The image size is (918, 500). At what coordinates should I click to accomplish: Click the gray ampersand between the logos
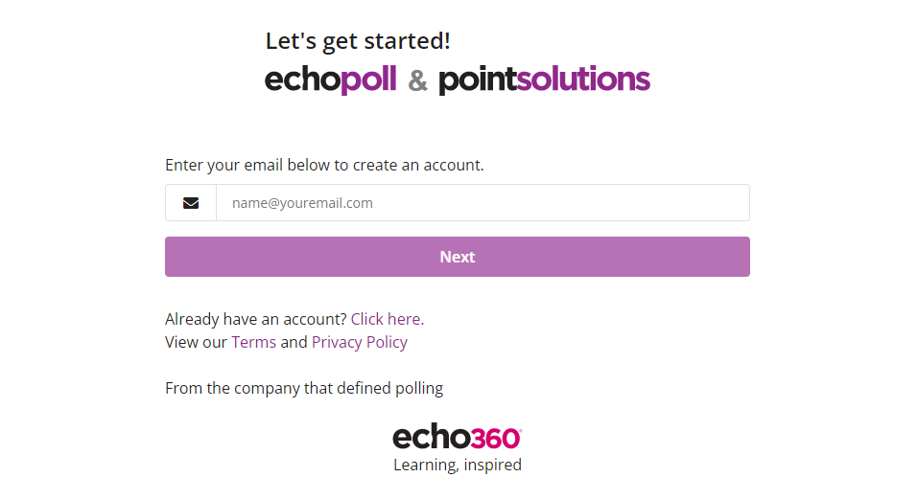417,80
